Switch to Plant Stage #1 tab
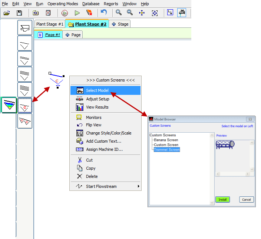Screen dimensions: 261x239 (50, 24)
